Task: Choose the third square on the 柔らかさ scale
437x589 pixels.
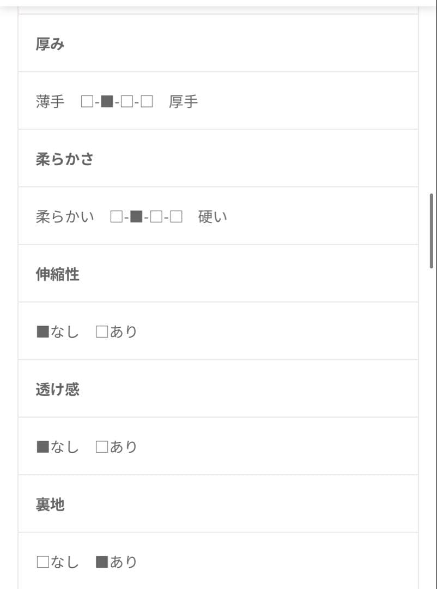Action: click(x=156, y=217)
